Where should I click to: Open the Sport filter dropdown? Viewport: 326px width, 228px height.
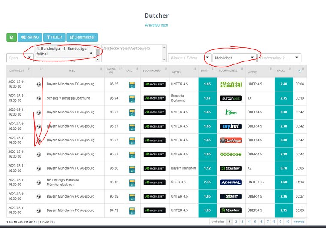click(20, 58)
